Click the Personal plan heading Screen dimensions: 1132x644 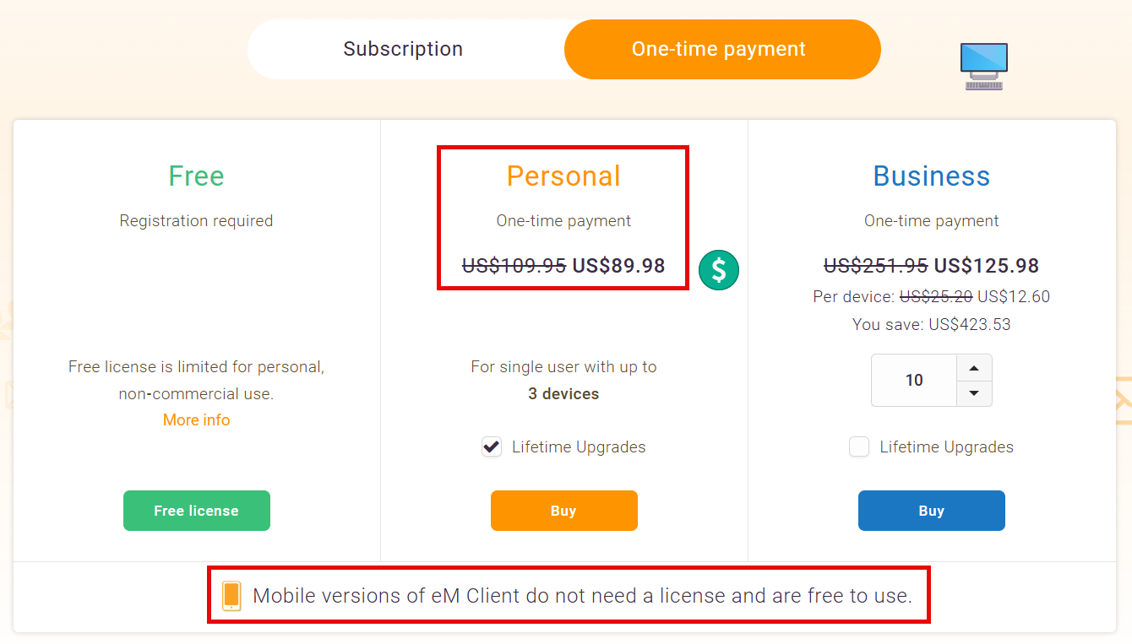coord(563,176)
